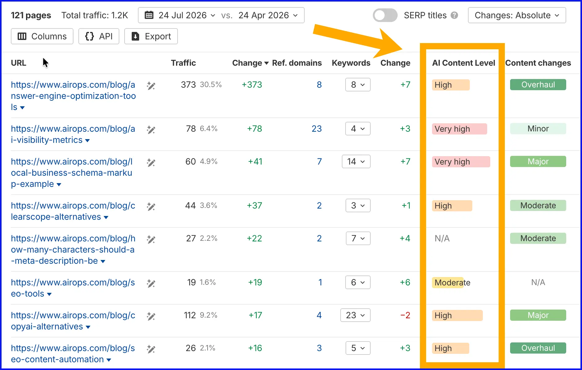
Task: Open the Columns settings button
Action: (x=42, y=36)
